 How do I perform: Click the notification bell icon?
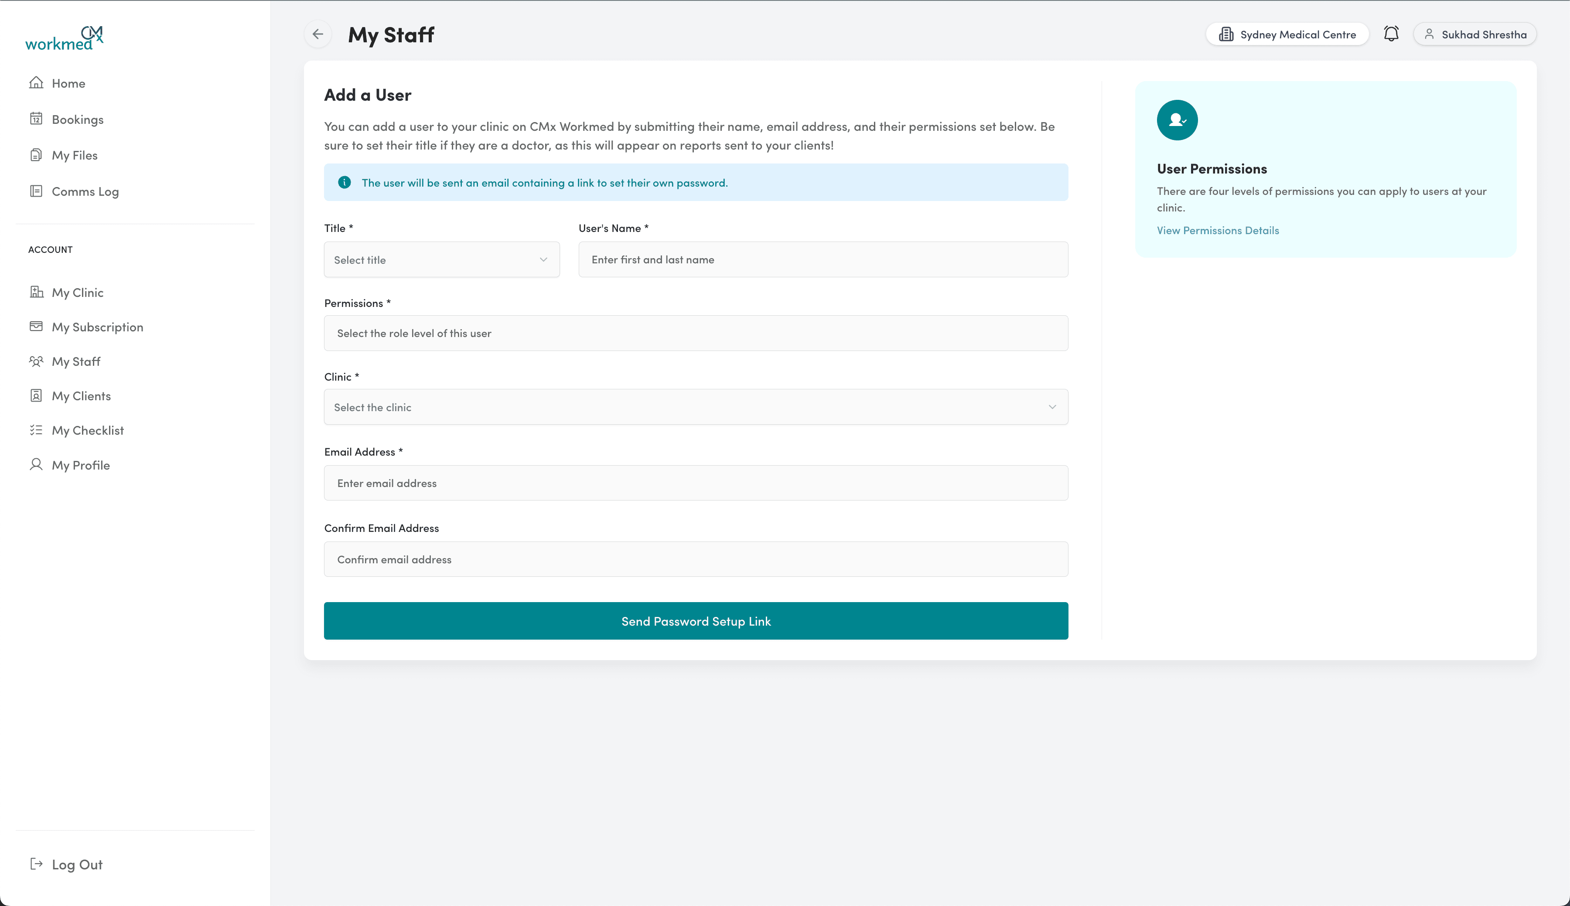click(x=1391, y=34)
